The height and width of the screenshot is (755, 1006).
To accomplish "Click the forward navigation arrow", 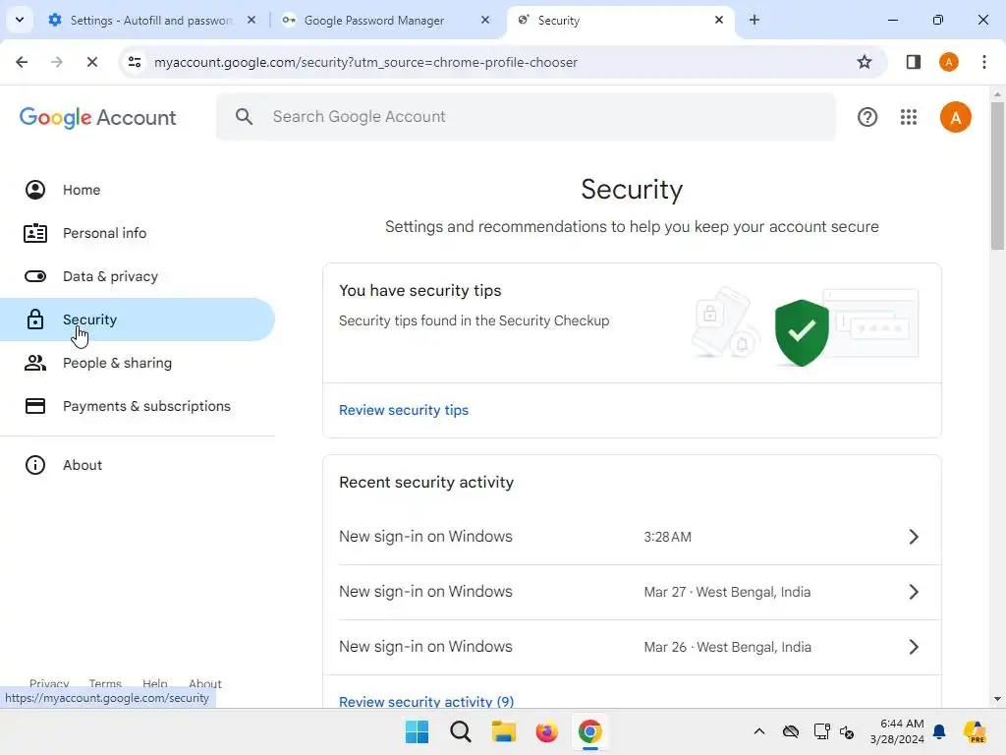I will (x=56, y=62).
